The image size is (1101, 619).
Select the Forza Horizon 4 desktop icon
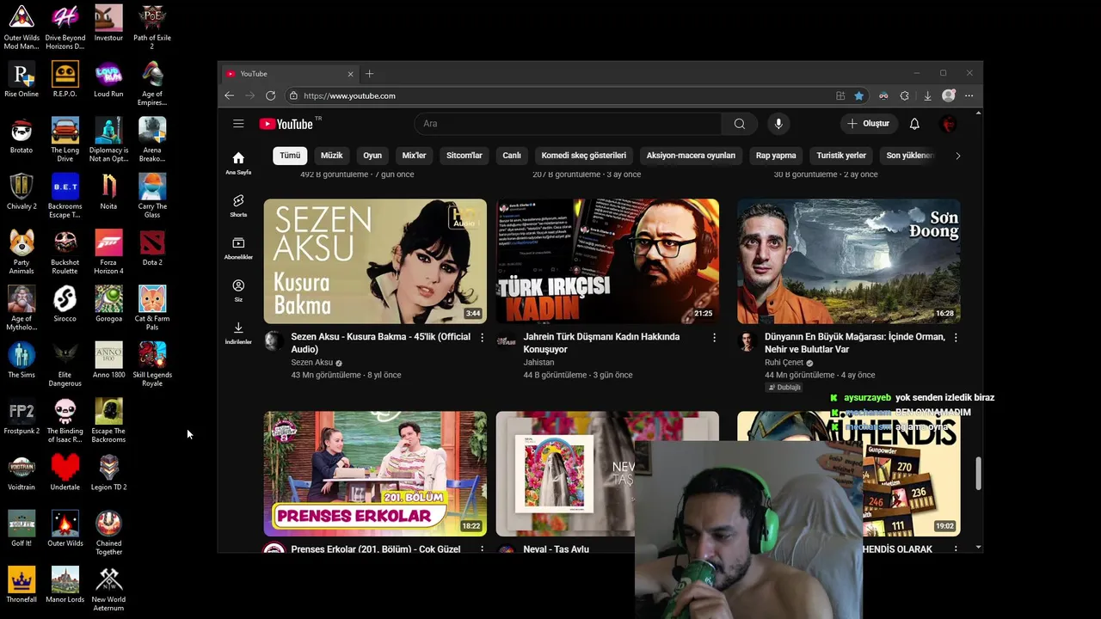[108, 252]
